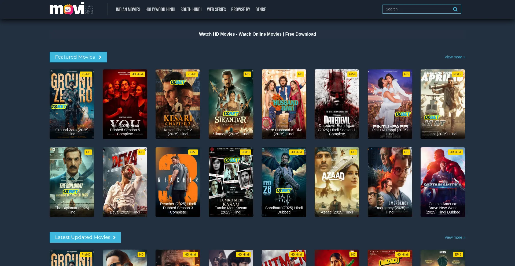The image size is (515, 266).
Task: Open You (2025) Hindi Dubbed Season 5 poster
Action: pos(125,104)
